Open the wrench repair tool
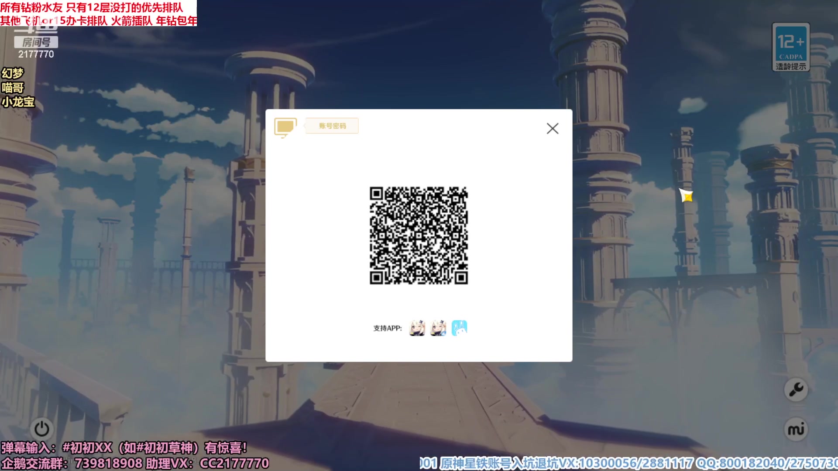Screen dimensions: 838x471 point(796,389)
